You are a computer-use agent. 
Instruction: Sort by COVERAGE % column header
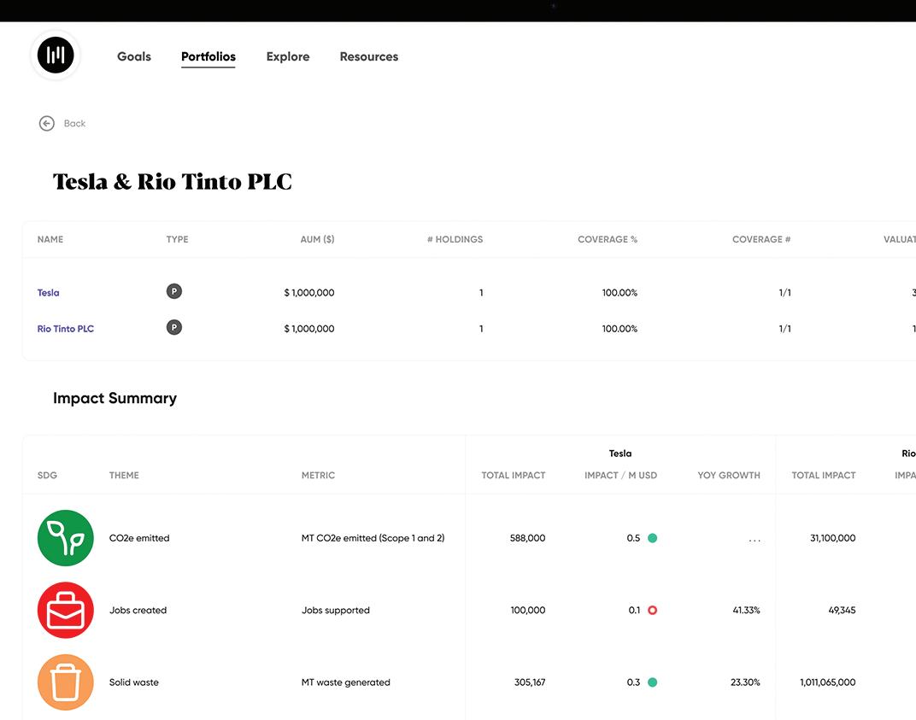point(608,239)
